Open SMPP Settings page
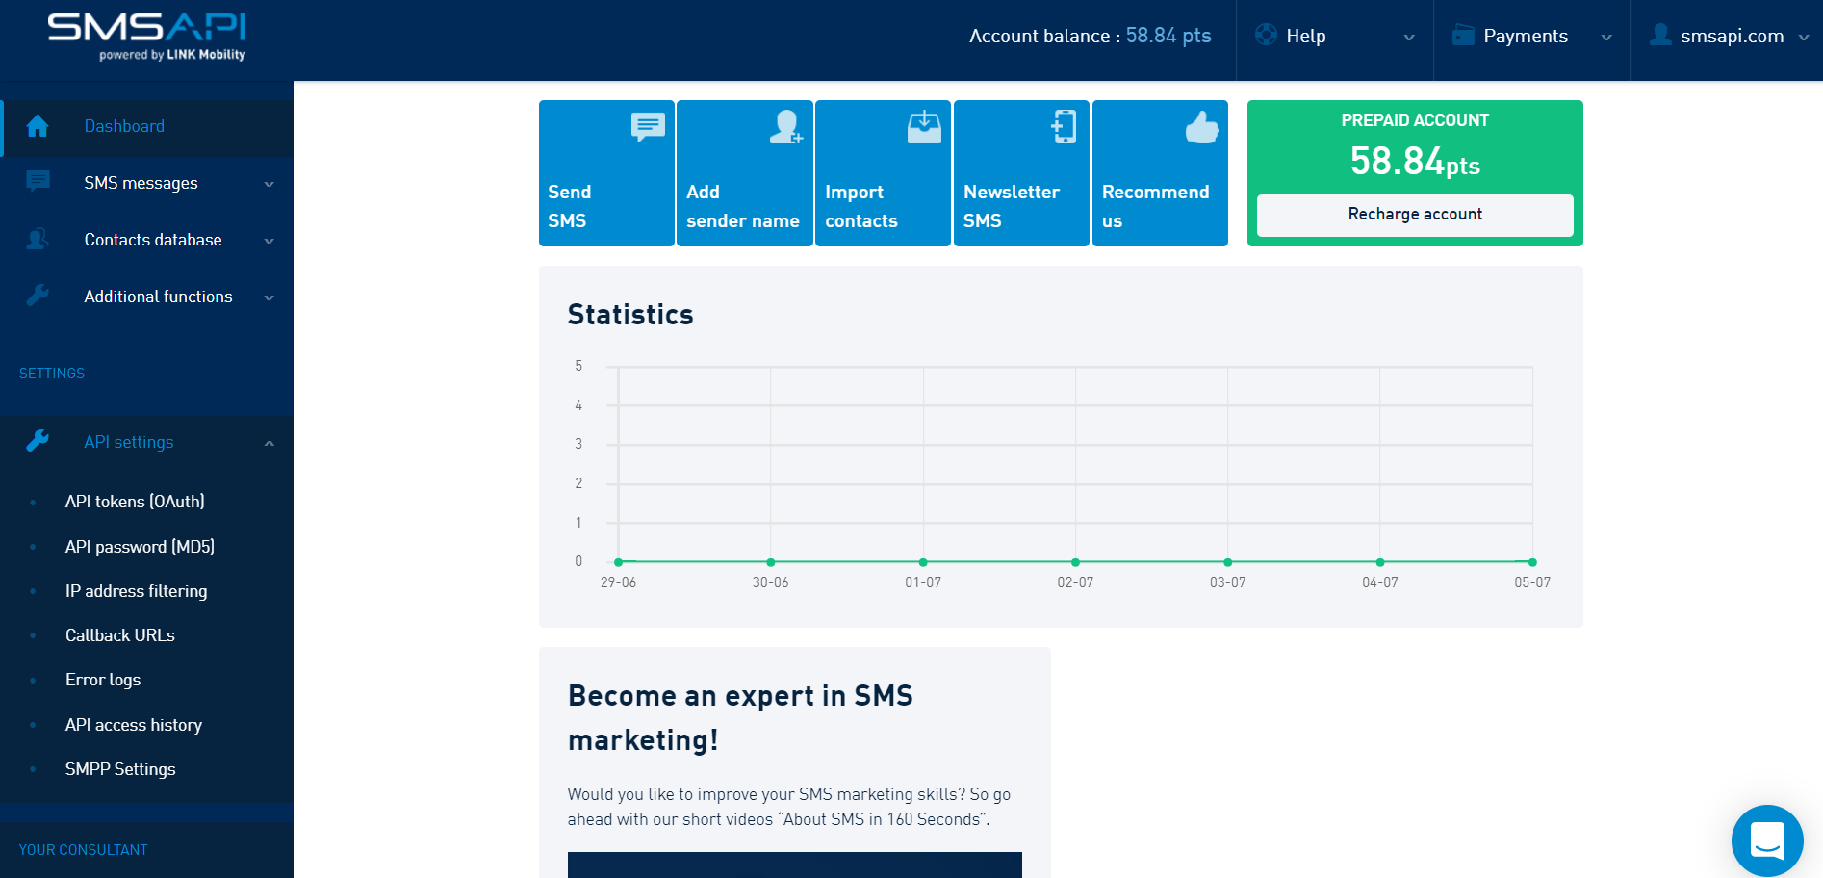 [x=120, y=769]
